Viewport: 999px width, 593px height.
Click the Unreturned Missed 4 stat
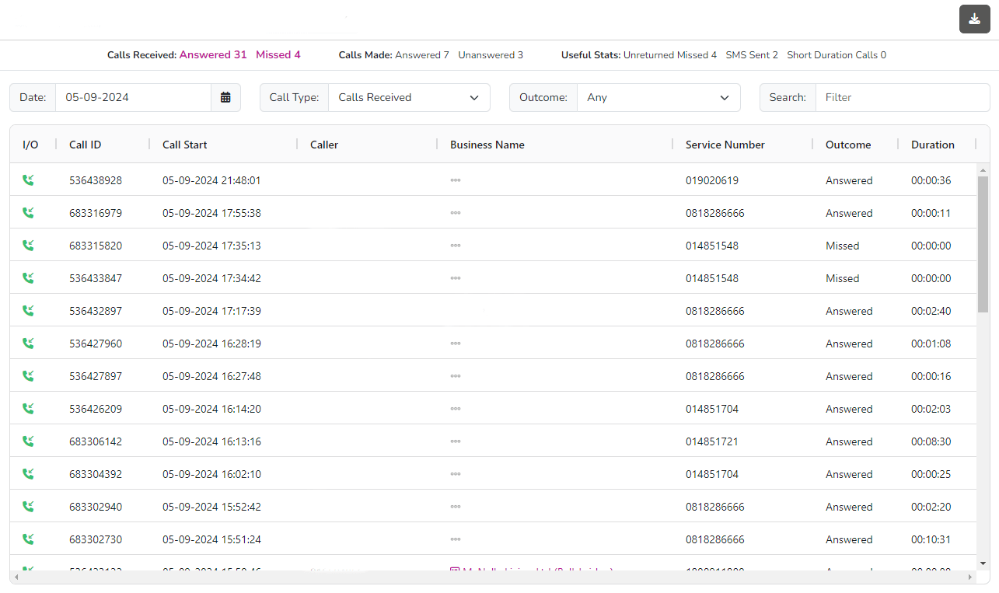(670, 55)
